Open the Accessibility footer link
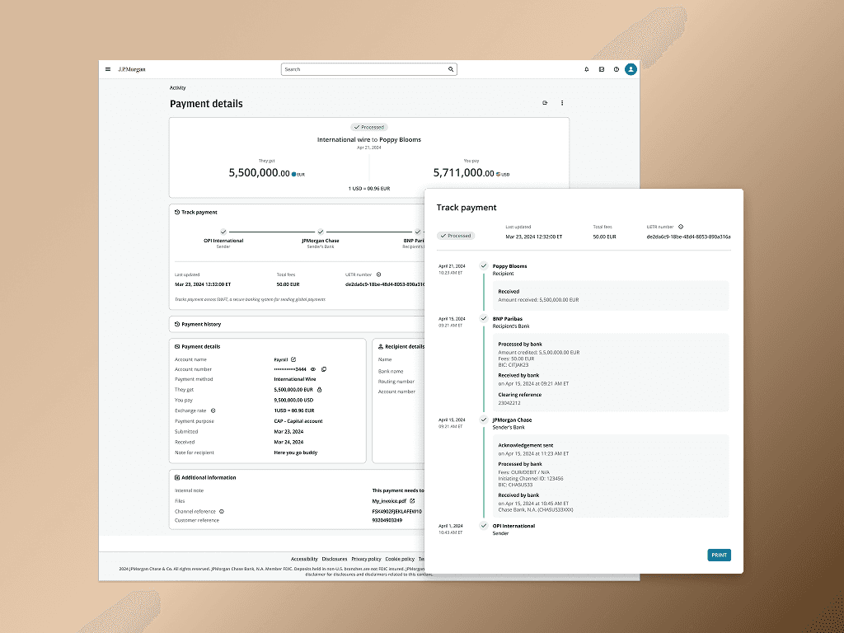844x633 pixels. (x=304, y=560)
